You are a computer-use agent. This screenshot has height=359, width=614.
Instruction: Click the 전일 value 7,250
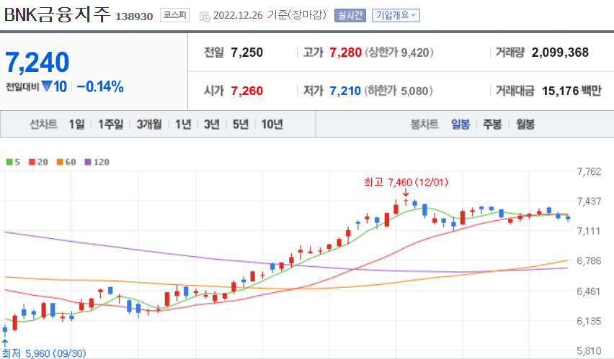coord(246,53)
